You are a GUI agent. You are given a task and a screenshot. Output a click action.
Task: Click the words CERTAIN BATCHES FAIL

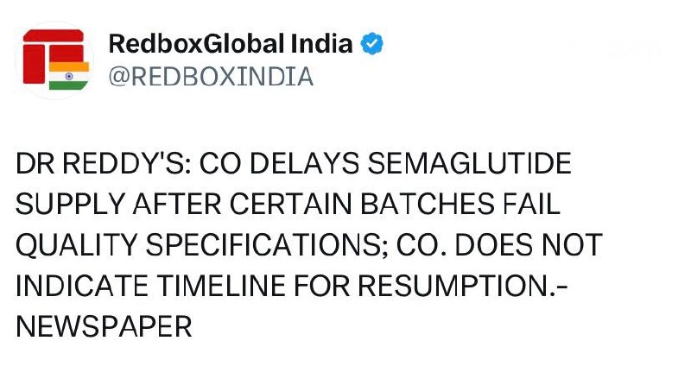point(395,205)
